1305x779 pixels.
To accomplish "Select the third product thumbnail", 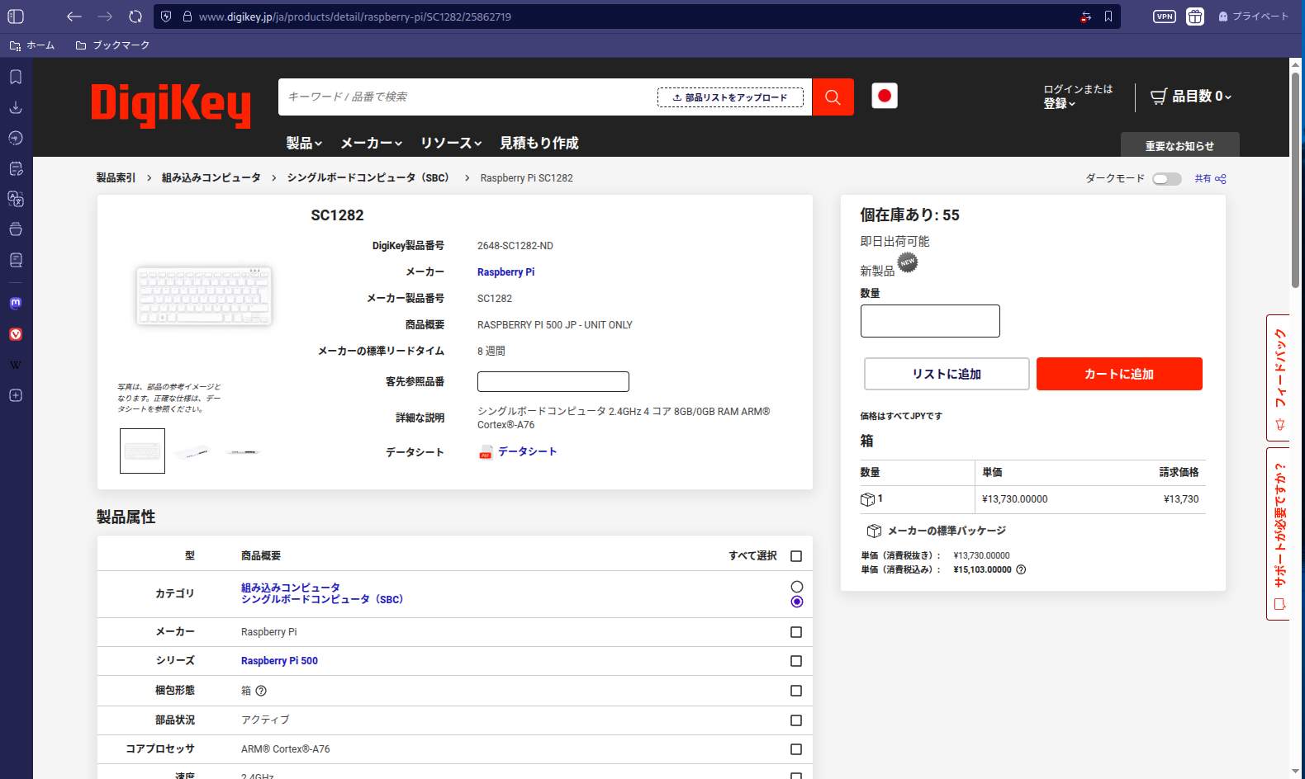I will (243, 451).
